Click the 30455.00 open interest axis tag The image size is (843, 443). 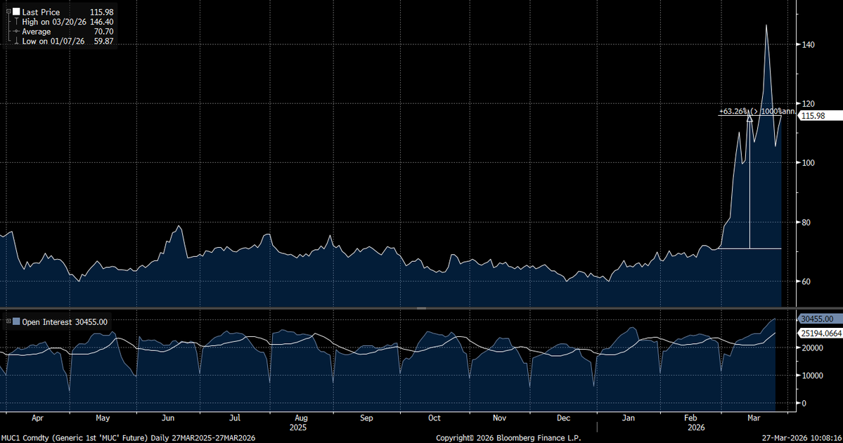click(x=820, y=319)
